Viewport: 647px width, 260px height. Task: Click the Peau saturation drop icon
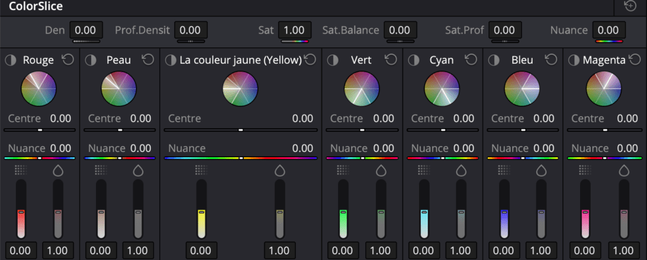point(138,170)
